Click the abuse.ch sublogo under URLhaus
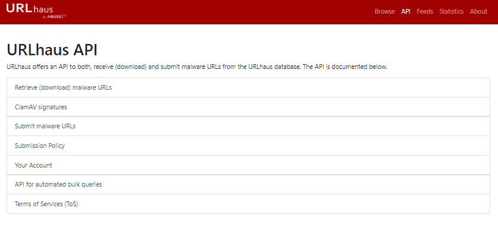 [x=54, y=17]
